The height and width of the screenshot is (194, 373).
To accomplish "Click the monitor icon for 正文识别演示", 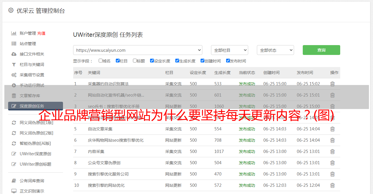I will click(14, 191).
